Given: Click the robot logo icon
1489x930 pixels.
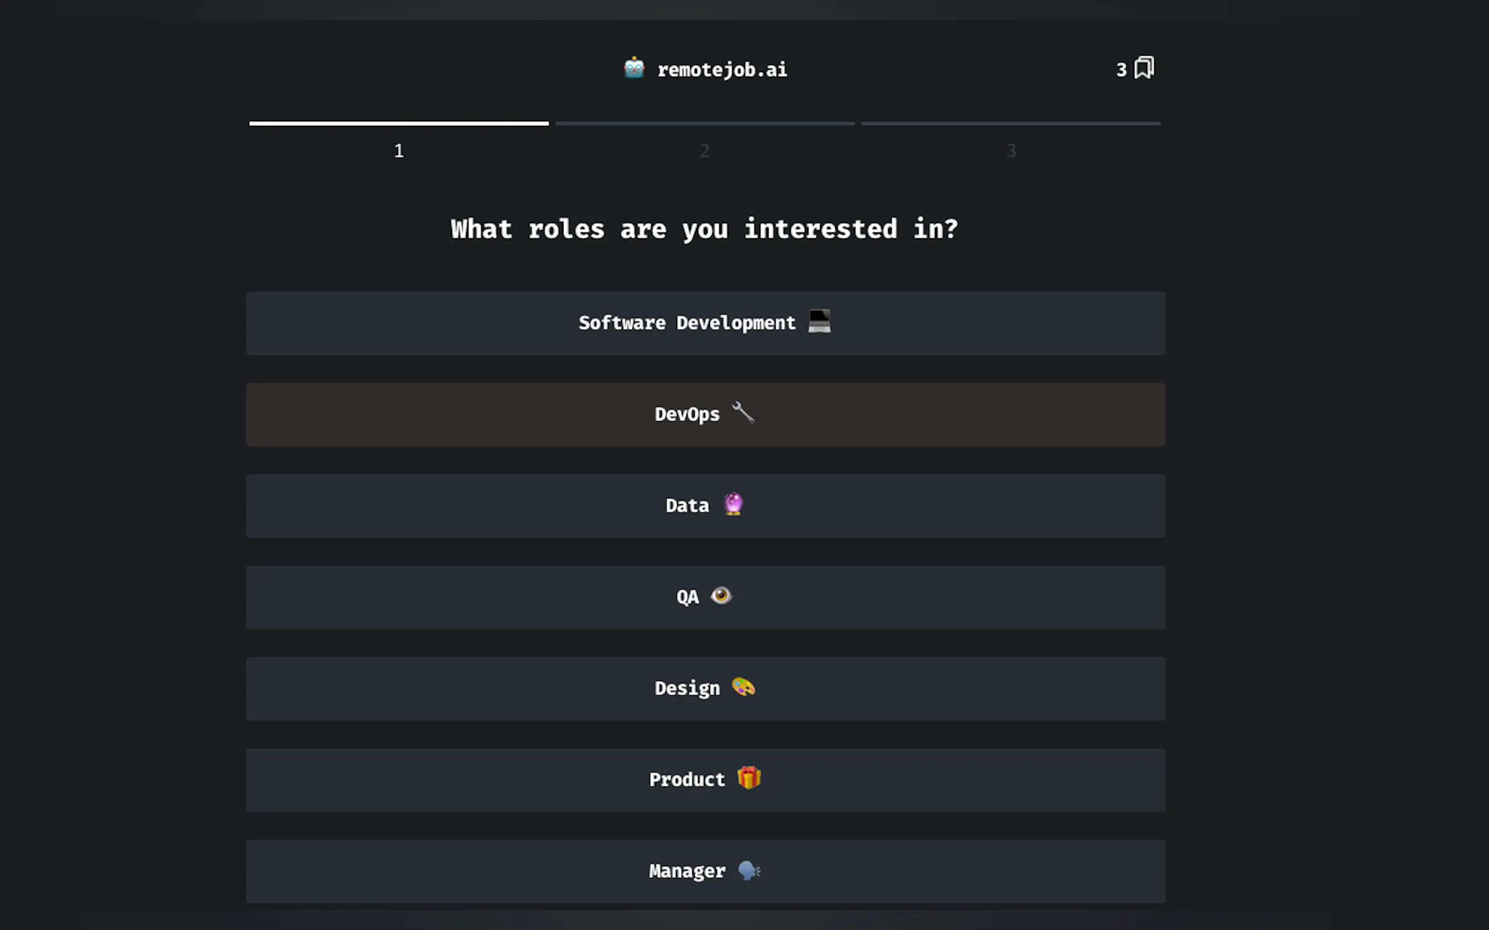Looking at the screenshot, I should coord(633,69).
